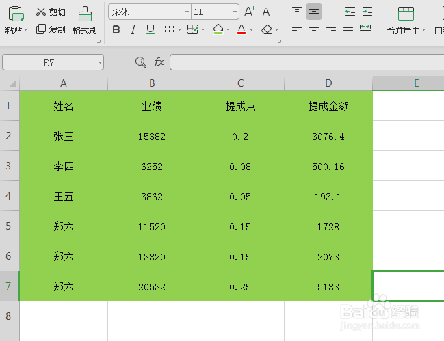This screenshot has height=341, width=444.
Task: Center text horizontally
Action: click(314, 29)
